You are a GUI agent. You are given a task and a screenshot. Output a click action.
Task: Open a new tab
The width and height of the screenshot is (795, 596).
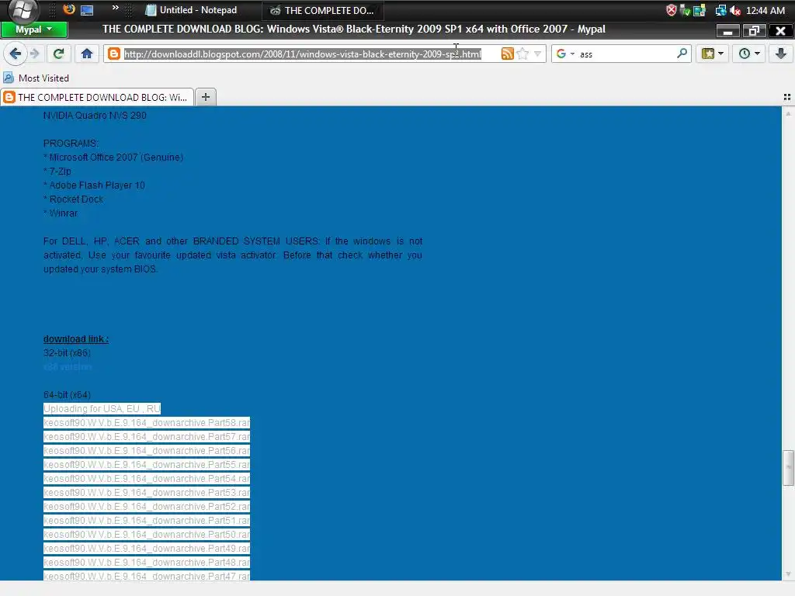point(205,97)
